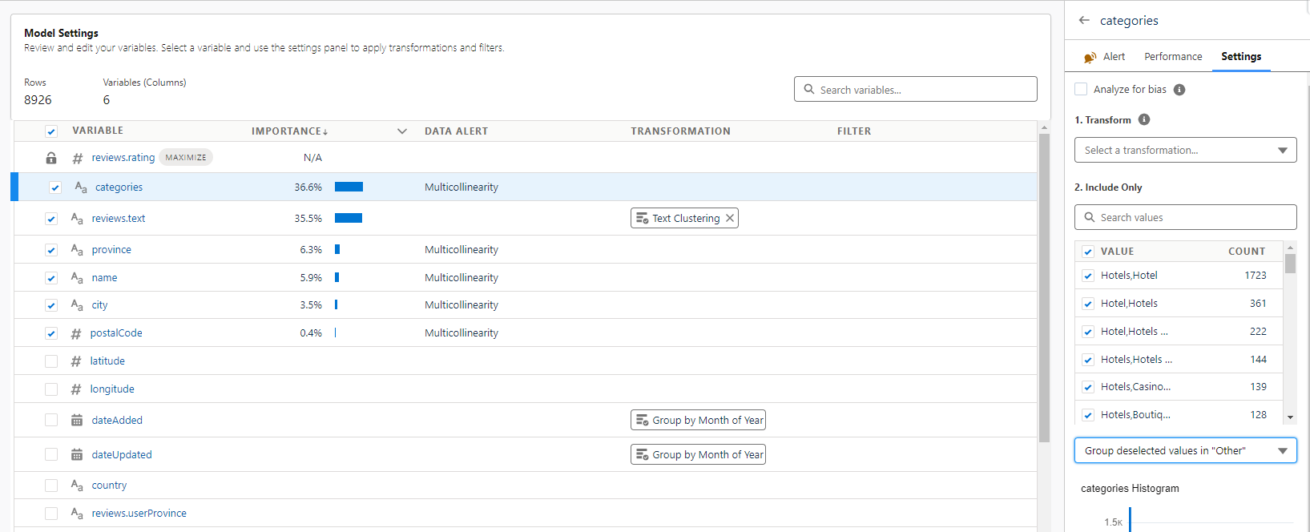Switch to the Performance tab

1172,57
